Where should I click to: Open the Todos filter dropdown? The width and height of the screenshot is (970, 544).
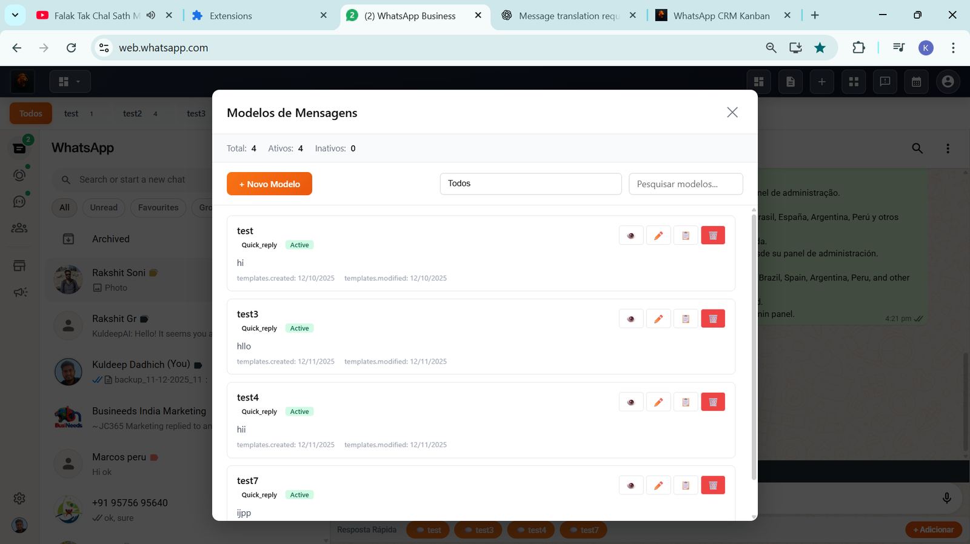click(x=530, y=184)
